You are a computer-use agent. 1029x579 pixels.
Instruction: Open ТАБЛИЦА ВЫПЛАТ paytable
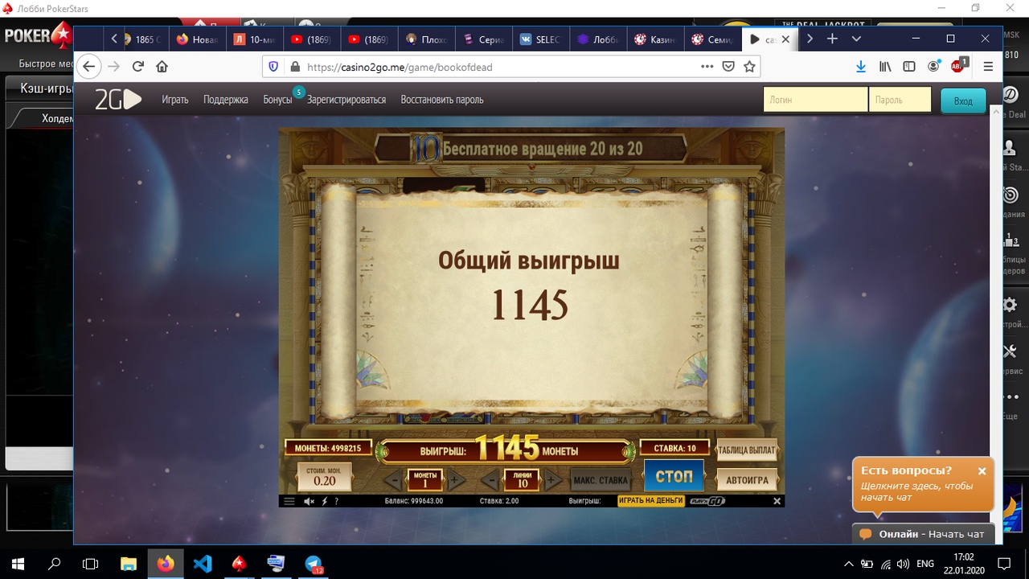point(747,451)
